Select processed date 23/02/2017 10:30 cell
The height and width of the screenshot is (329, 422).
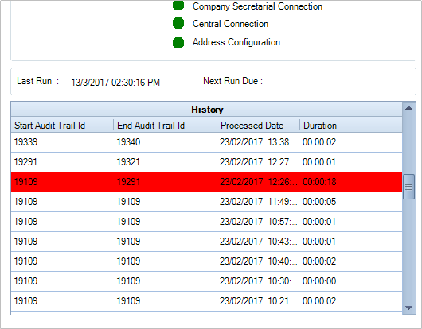(x=258, y=281)
